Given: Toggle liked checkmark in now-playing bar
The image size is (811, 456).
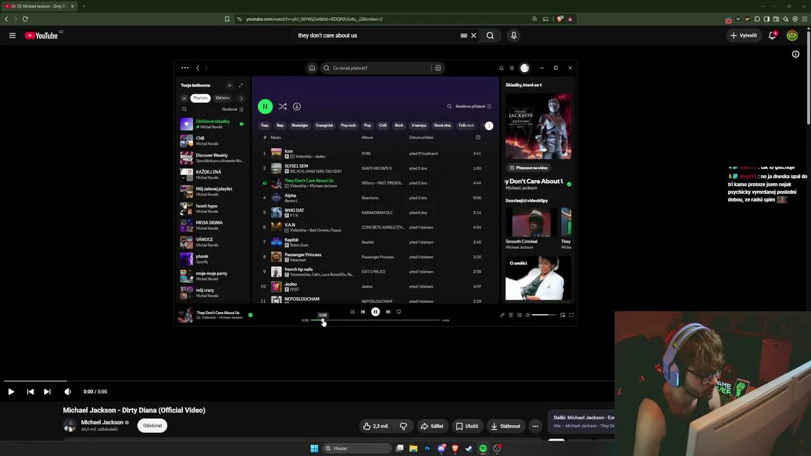Looking at the screenshot, I should (250, 315).
